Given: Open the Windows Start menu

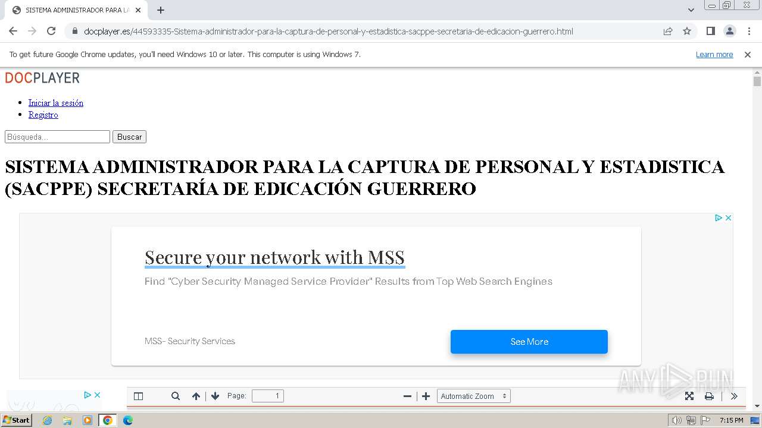Looking at the screenshot, I should click(x=16, y=420).
